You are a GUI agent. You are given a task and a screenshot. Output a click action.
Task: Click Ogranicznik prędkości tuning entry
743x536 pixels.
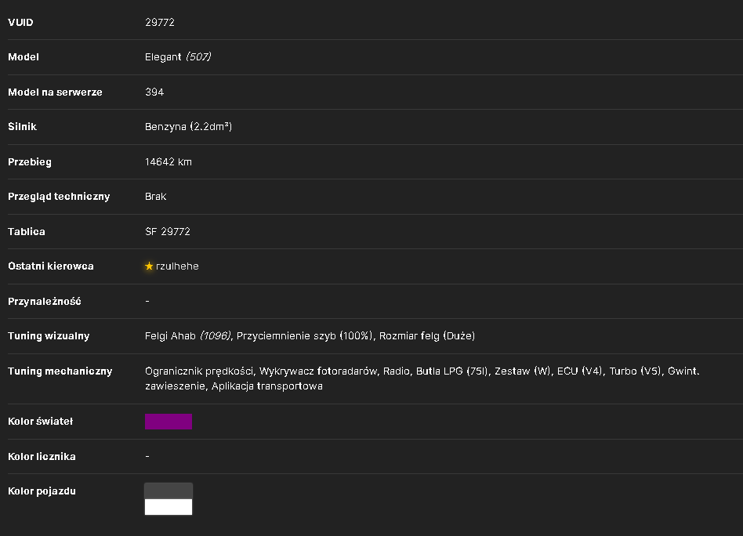pyautogui.click(x=199, y=371)
